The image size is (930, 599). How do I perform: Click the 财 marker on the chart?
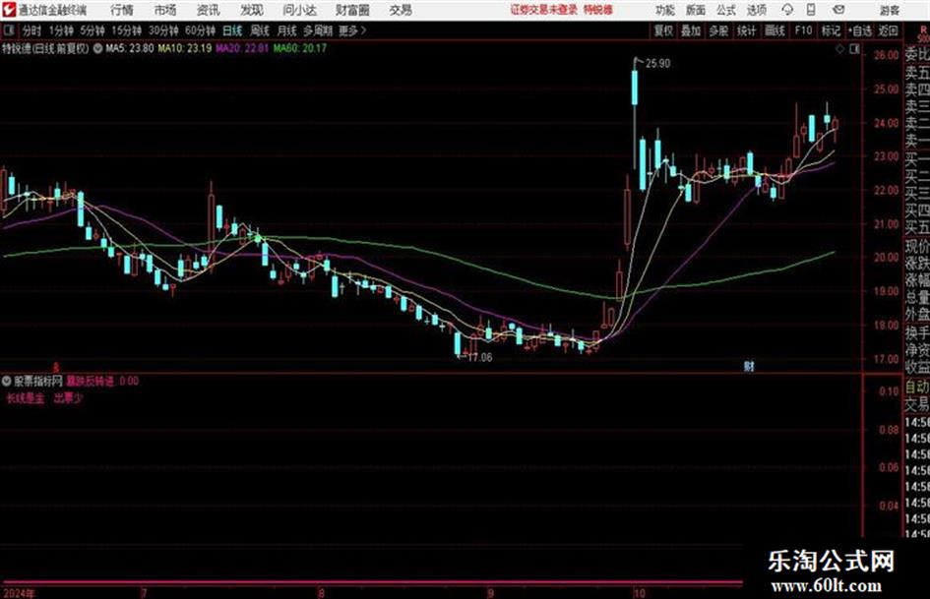pos(749,367)
